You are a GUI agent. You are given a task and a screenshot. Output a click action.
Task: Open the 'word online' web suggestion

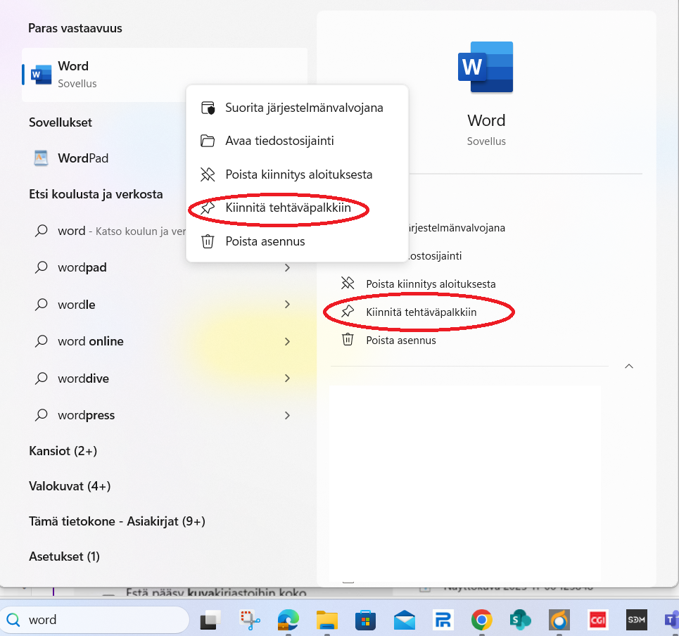(x=91, y=341)
